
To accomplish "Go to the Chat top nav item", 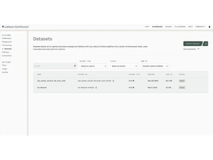I will [x=147, y=26].
